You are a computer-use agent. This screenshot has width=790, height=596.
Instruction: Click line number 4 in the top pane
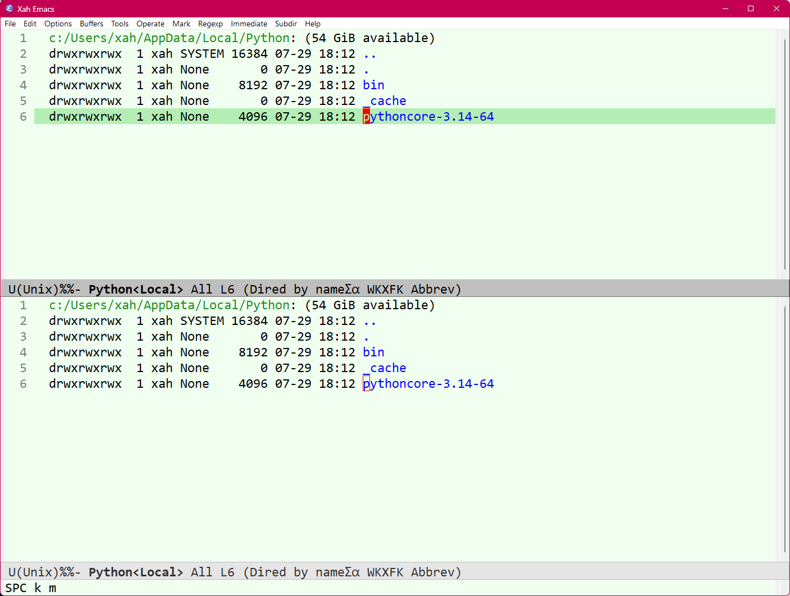pos(23,85)
